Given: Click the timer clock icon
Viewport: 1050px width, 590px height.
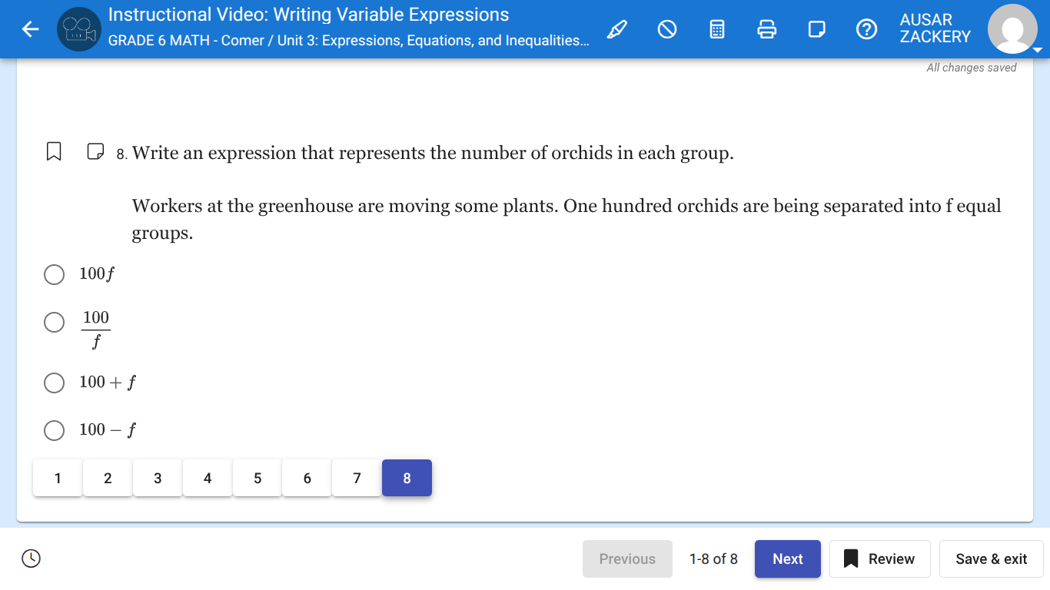Looking at the screenshot, I should tap(31, 559).
